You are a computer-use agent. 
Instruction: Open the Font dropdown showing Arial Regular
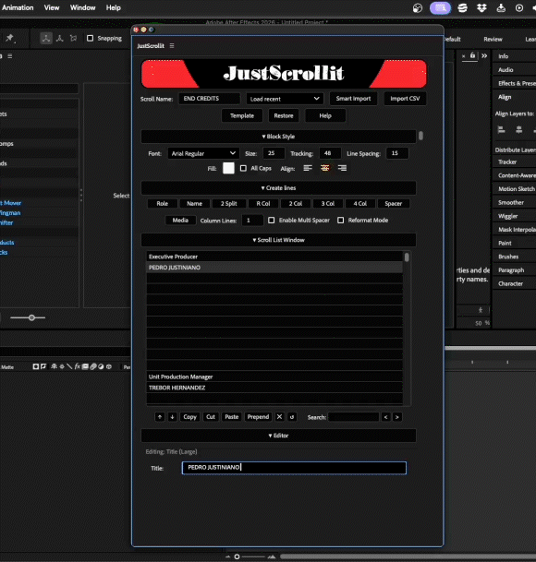coord(203,153)
